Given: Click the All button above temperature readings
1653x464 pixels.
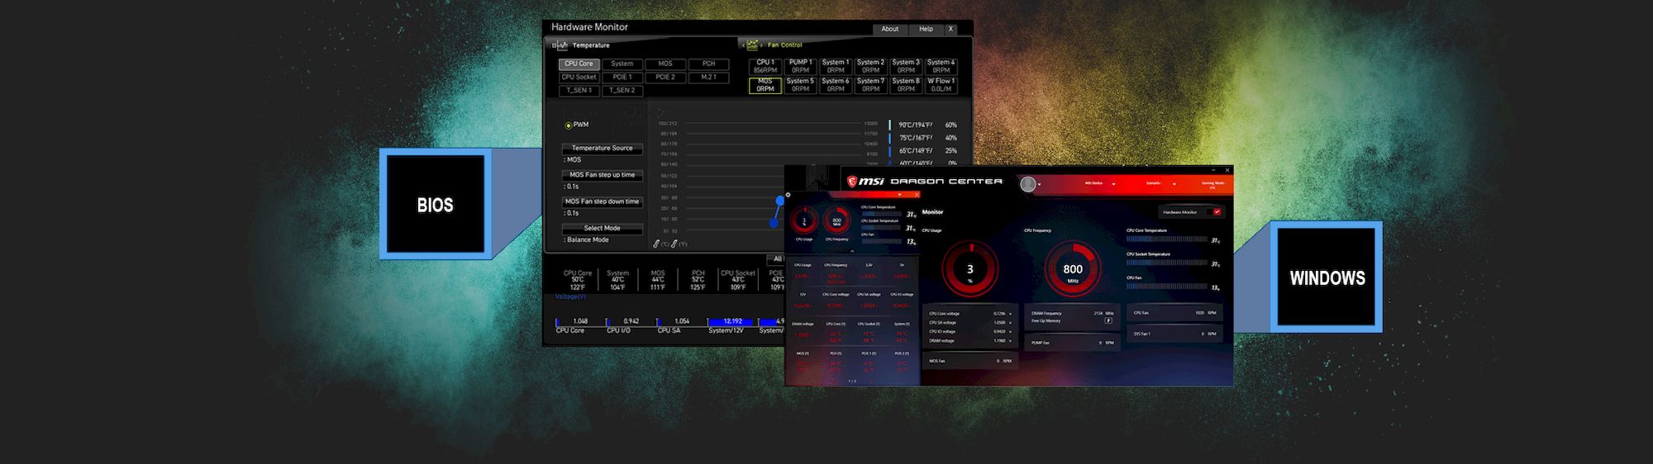Looking at the screenshot, I should click(x=776, y=259).
